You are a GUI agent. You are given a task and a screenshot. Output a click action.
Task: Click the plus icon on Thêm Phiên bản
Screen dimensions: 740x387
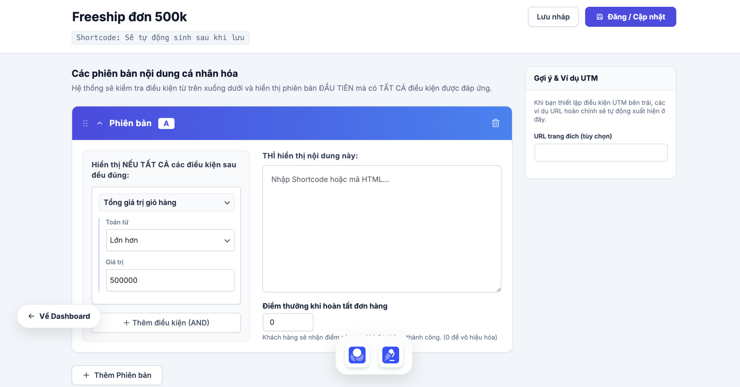(x=86, y=375)
